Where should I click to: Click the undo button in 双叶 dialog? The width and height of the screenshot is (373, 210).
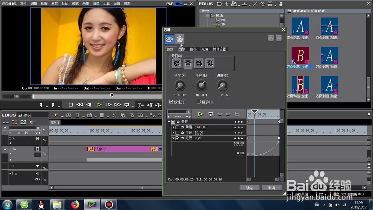coord(271,38)
